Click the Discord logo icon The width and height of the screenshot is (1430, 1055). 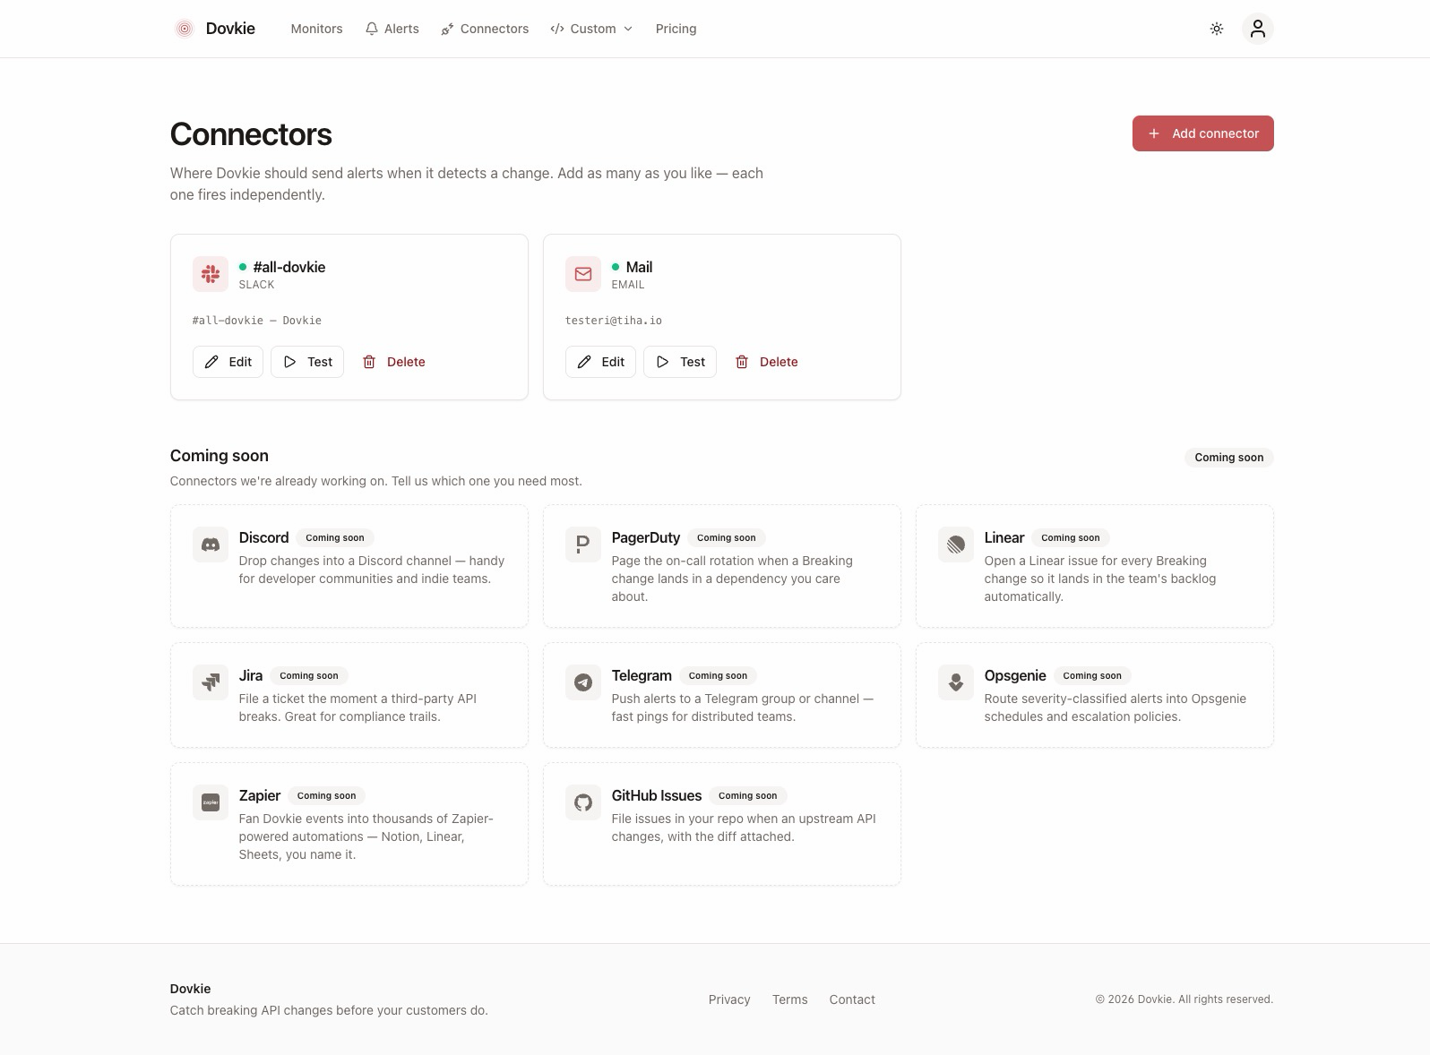(x=211, y=545)
